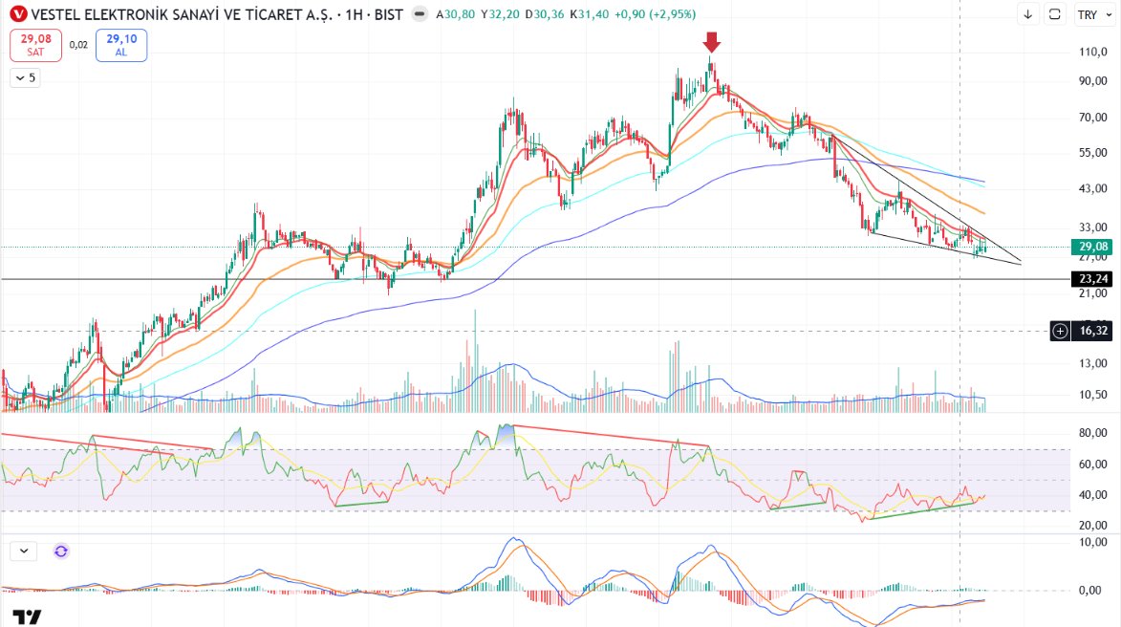
Task: Click the change value +0,90 (+2,95%)
Action: (x=655, y=14)
